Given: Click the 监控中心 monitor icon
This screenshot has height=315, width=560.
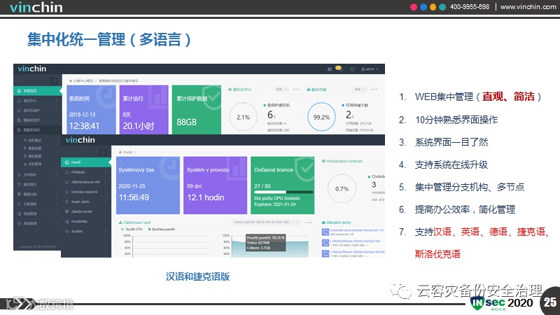Looking at the screenshot, I should (x=20, y=101).
